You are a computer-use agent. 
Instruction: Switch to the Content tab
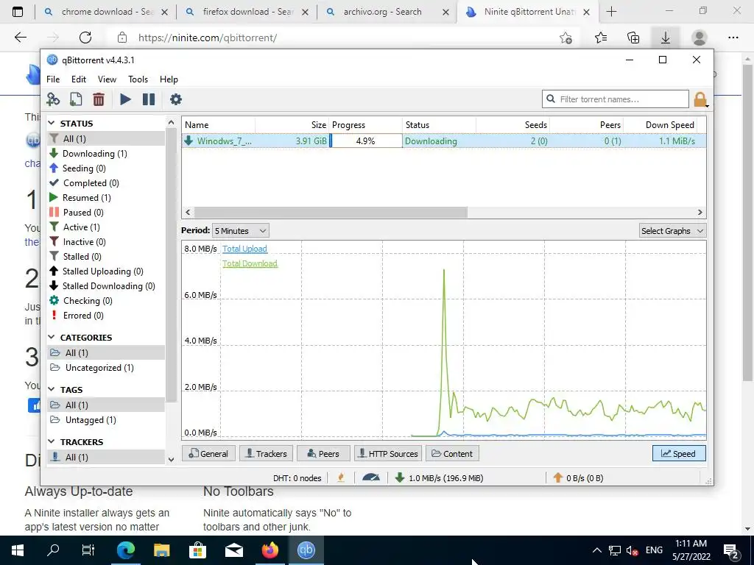[x=453, y=453]
